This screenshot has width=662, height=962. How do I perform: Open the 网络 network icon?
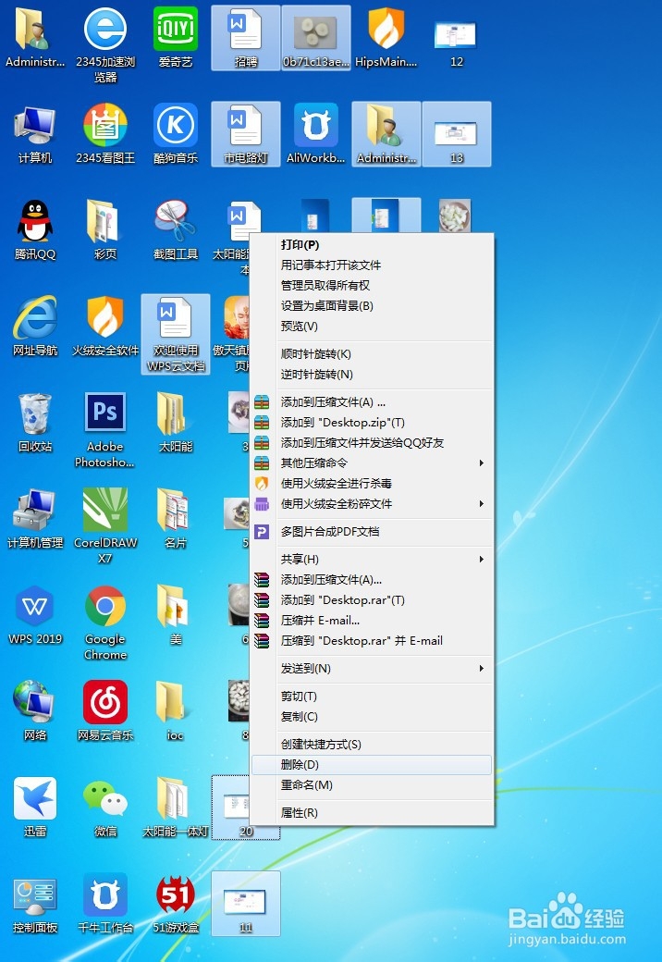(35, 710)
